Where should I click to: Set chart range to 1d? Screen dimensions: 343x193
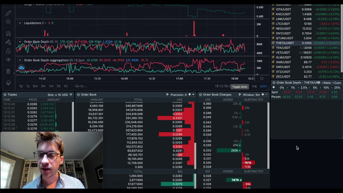pyautogui.click(x=65, y=86)
